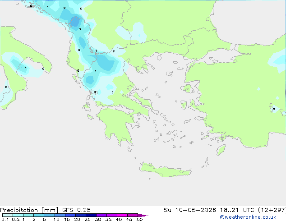Click the island of Crete on the map
286x221 pixels.
click(165, 170)
